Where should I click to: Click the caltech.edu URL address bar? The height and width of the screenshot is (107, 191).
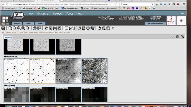[x=60, y=4]
